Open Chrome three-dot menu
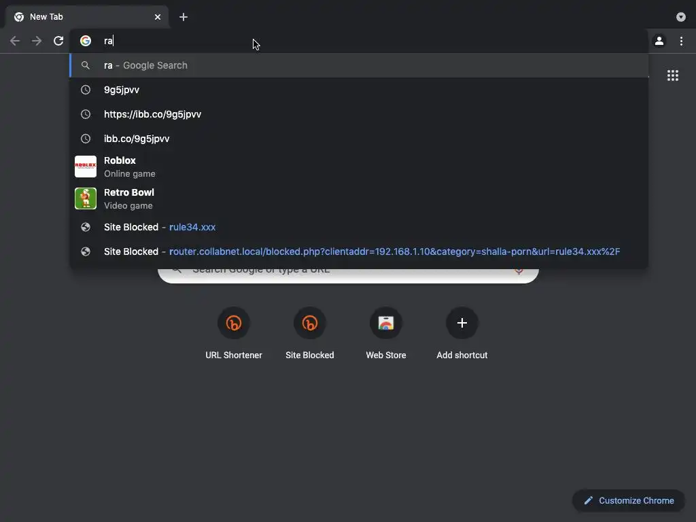The height and width of the screenshot is (522, 696). click(x=681, y=41)
